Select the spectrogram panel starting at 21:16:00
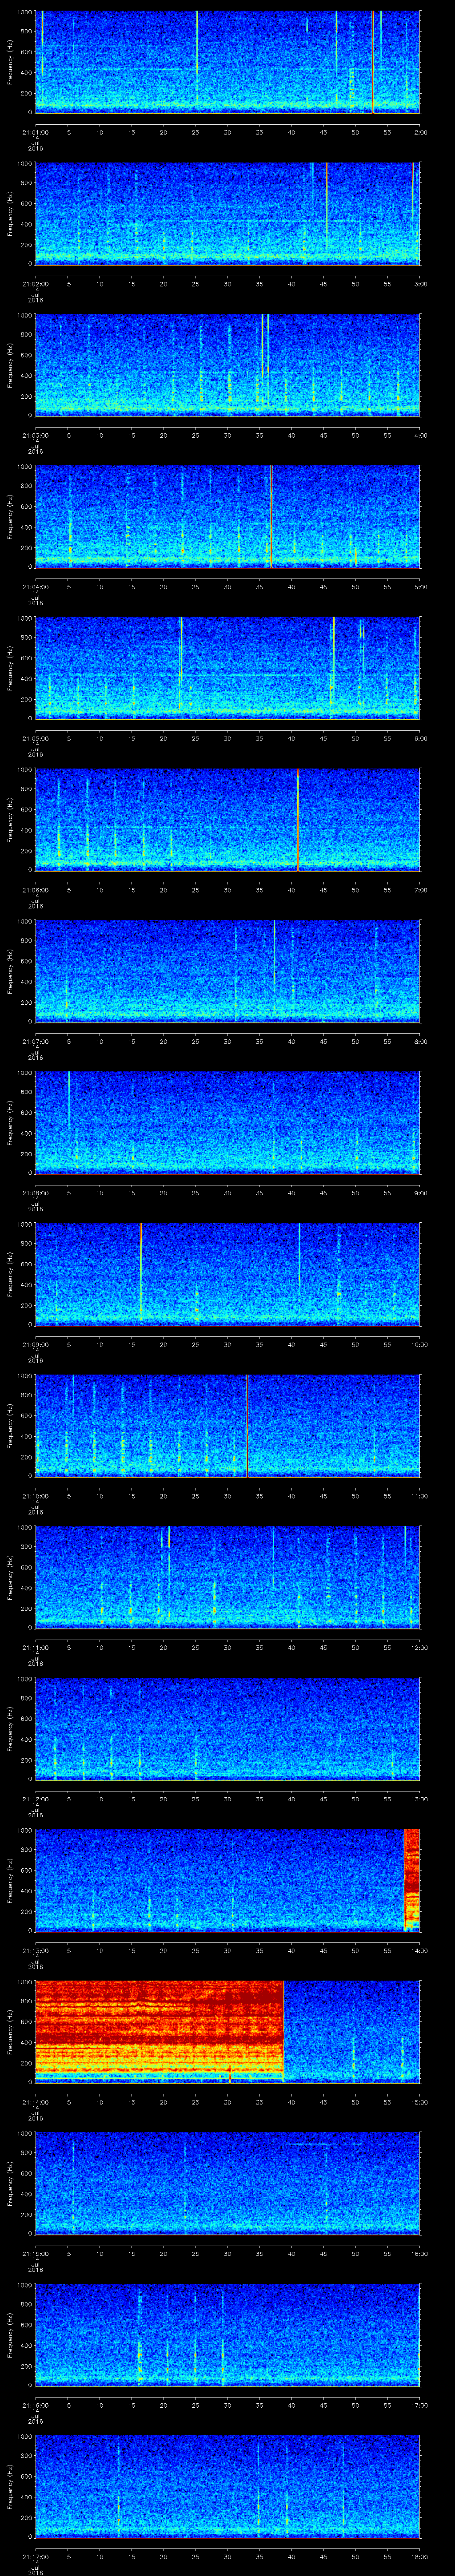Image resolution: width=455 pixels, height=2576 pixels. 228,2334
